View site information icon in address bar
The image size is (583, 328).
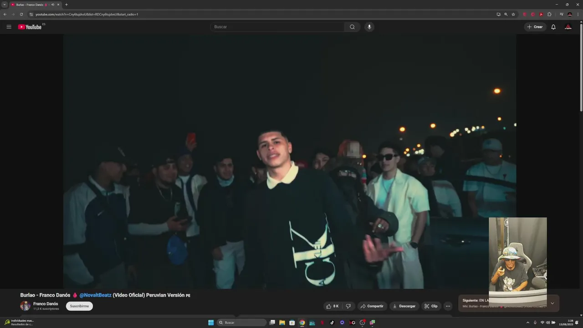[31, 14]
